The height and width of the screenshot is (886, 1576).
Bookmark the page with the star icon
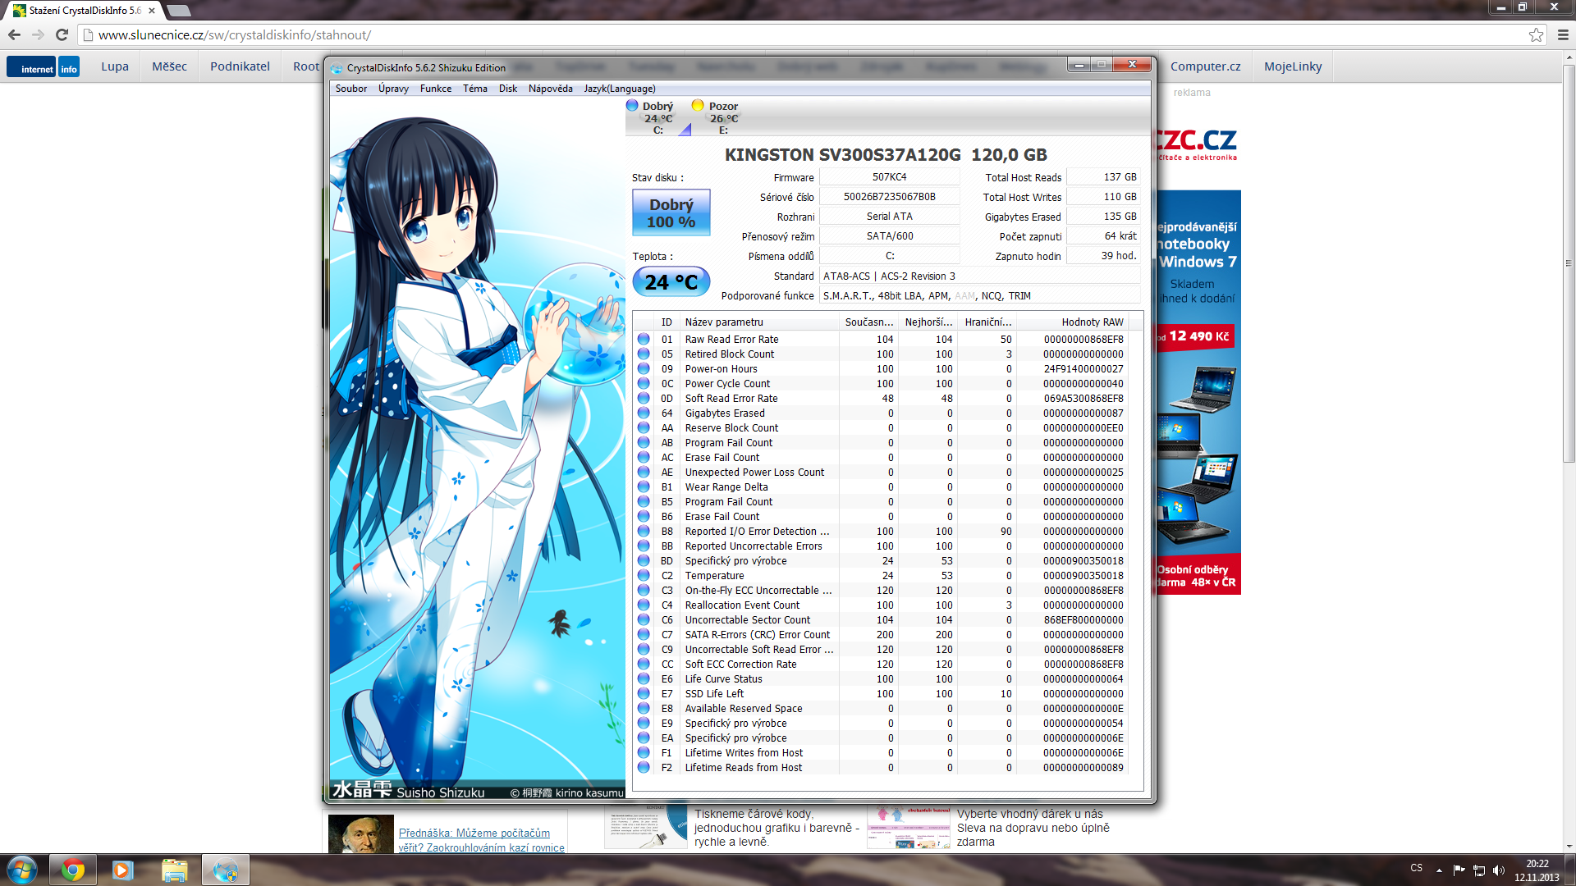point(1536,34)
